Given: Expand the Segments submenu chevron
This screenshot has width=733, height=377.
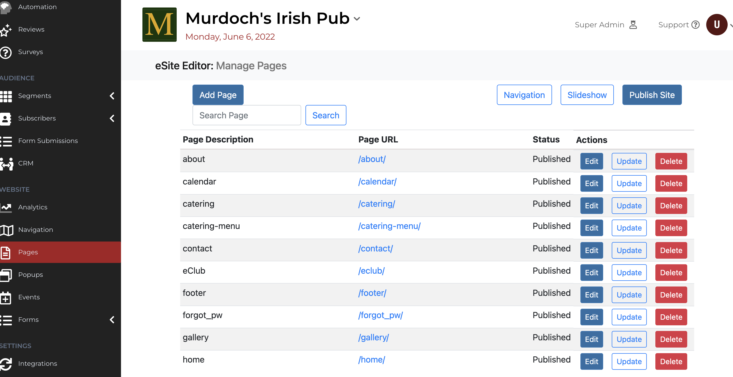Looking at the screenshot, I should [112, 96].
